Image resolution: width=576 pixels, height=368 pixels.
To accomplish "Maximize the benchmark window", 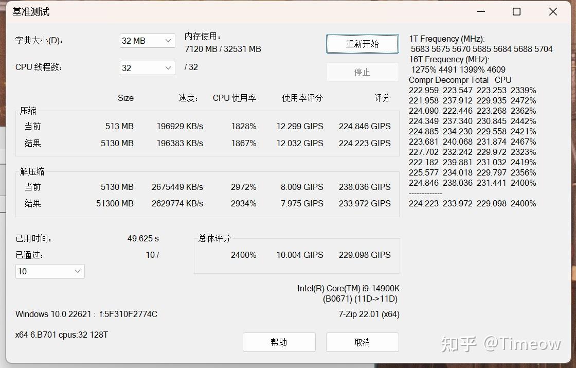I will [516, 12].
